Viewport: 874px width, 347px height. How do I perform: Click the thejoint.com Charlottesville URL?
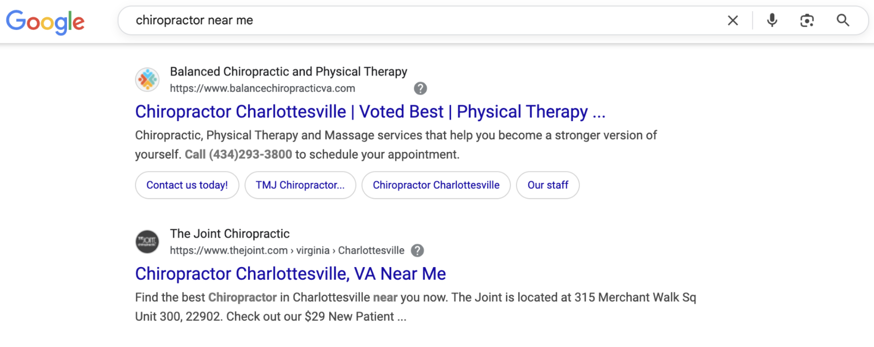(287, 251)
